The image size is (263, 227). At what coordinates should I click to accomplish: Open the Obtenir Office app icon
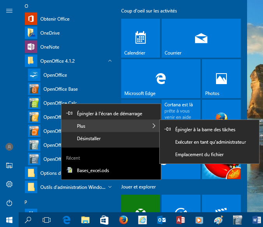pos(31,19)
